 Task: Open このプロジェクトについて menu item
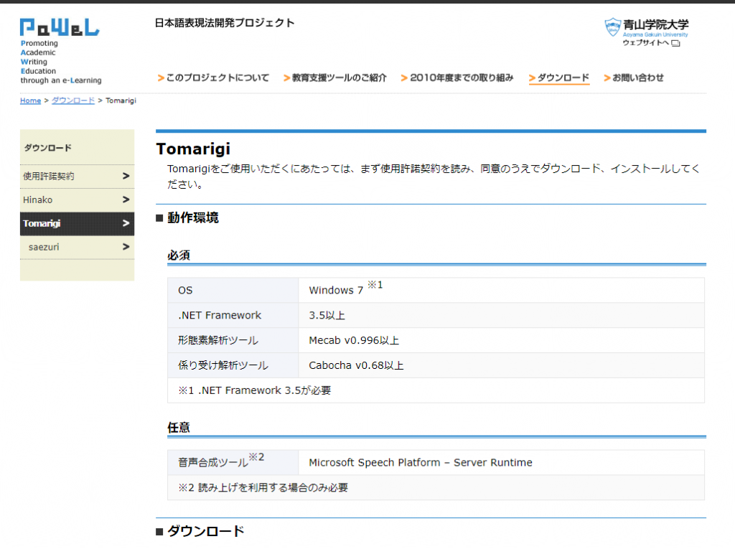pos(214,78)
